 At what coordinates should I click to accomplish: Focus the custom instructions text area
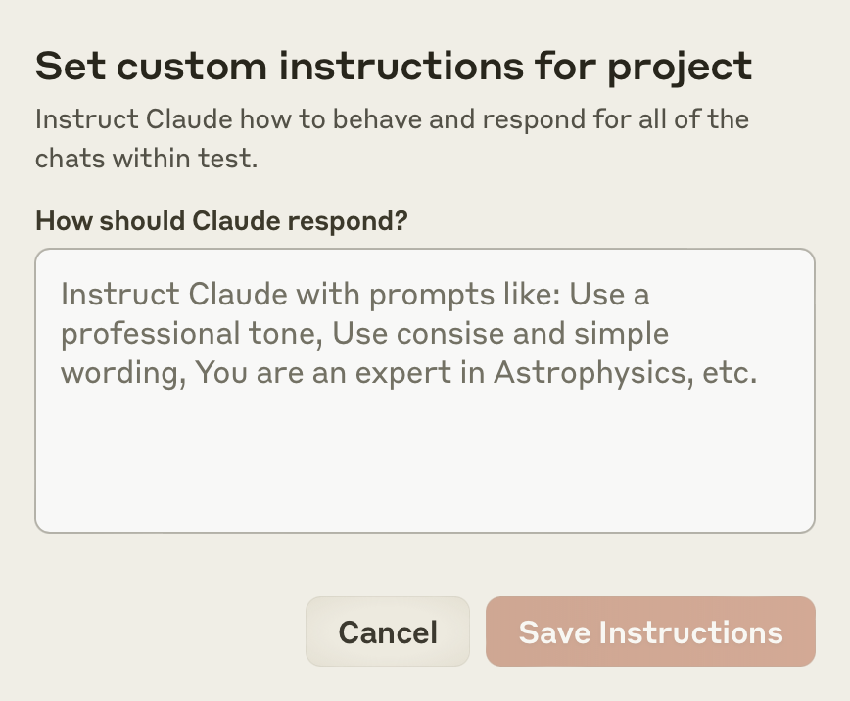pyautogui.click(x=424, y=391)
